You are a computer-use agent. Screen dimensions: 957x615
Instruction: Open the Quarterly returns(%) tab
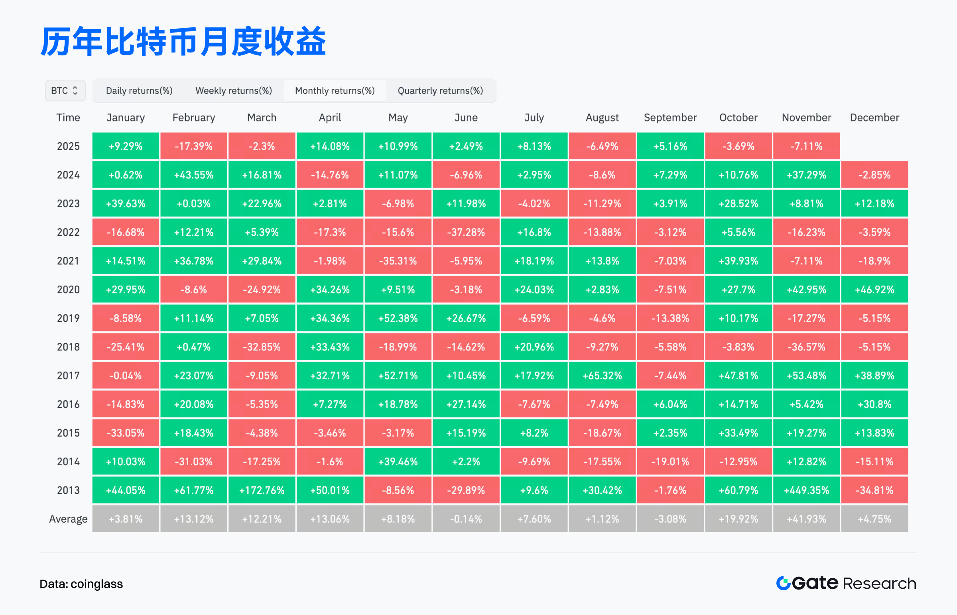click(x=440, y=91)
